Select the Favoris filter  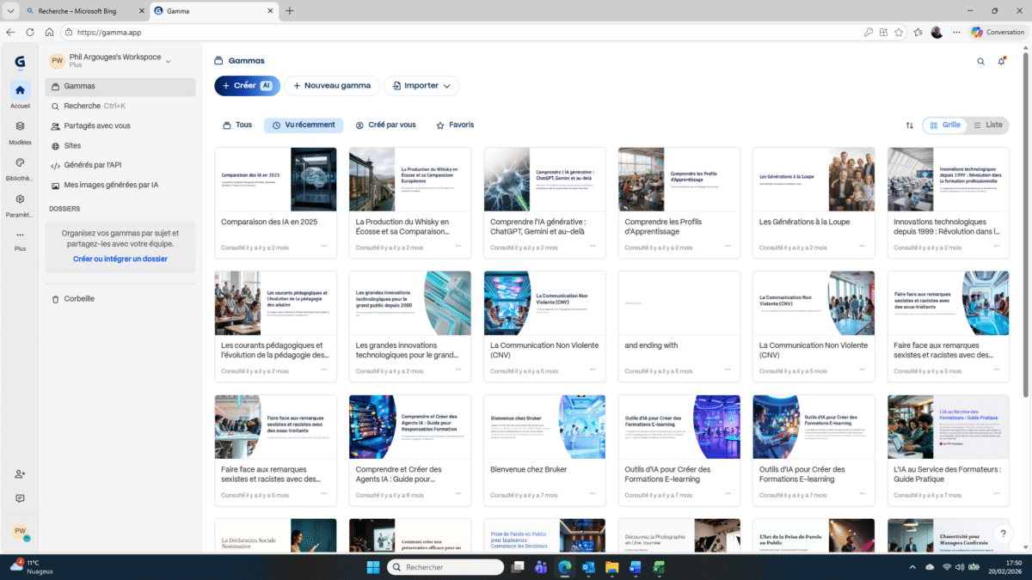tap(455, 125)
